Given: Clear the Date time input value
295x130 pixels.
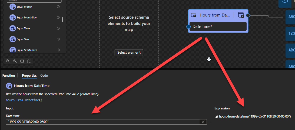Looking at the screenshot, I should click(203, 122).
